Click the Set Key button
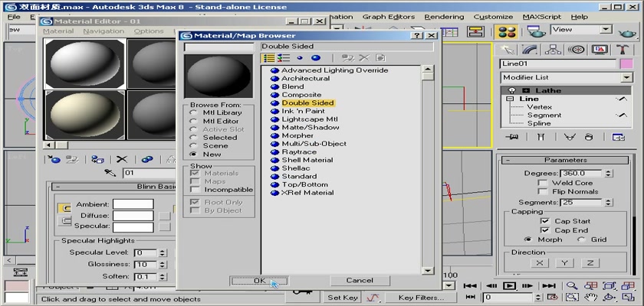 tap(342, 298)
